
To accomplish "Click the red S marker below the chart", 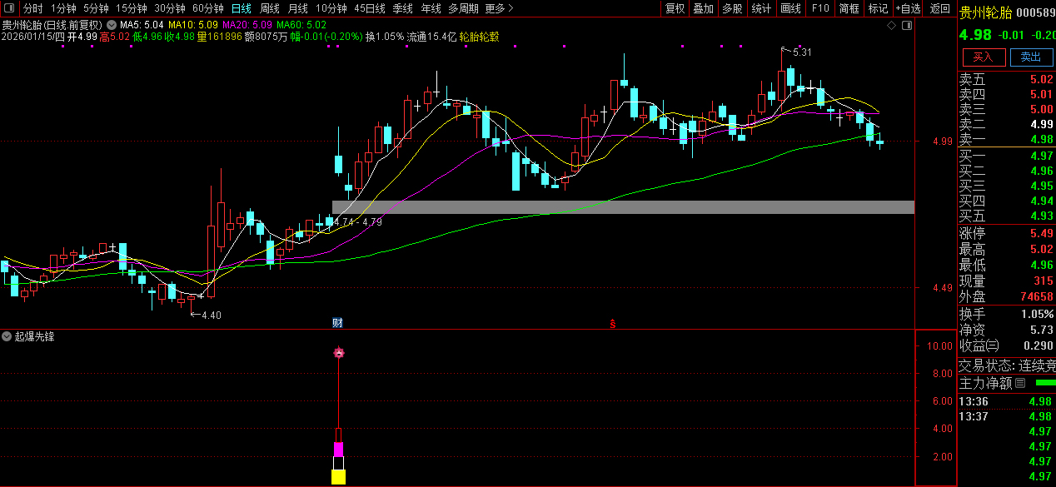I will (x=613, y=322).
